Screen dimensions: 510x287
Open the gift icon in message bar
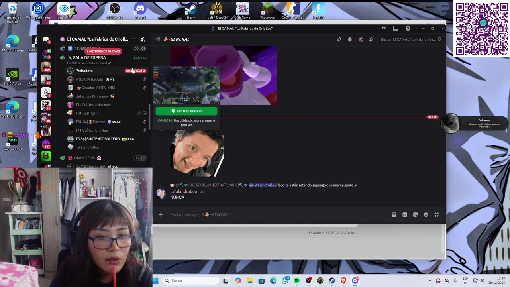click(x=394, y=214)
